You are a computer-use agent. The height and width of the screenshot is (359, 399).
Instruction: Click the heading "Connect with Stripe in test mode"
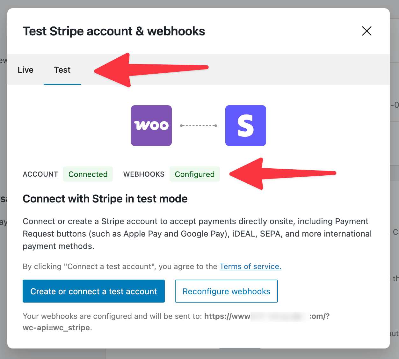tap(105, 199)
